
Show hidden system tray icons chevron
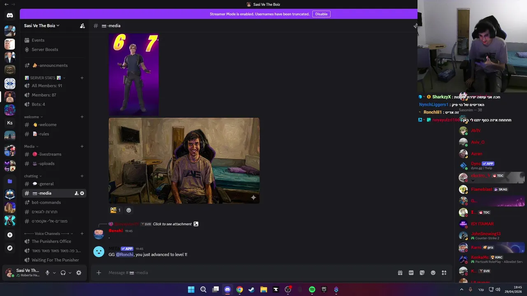pyautogui.click(x=462, y=289)
